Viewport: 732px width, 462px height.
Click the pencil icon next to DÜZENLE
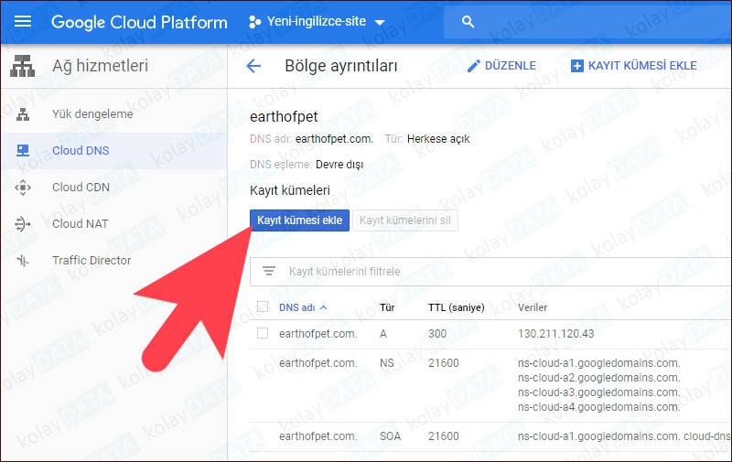tap(473, 66)
